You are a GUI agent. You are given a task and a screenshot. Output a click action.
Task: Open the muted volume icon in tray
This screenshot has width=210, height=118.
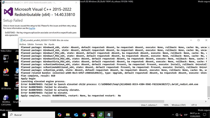(181, 115)
